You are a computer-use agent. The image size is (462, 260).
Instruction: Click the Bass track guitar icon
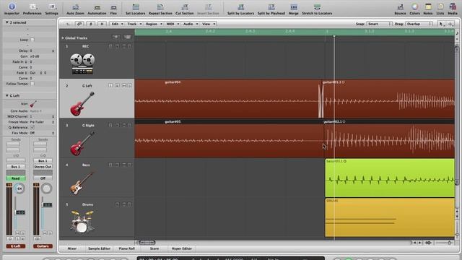point(82,183)
